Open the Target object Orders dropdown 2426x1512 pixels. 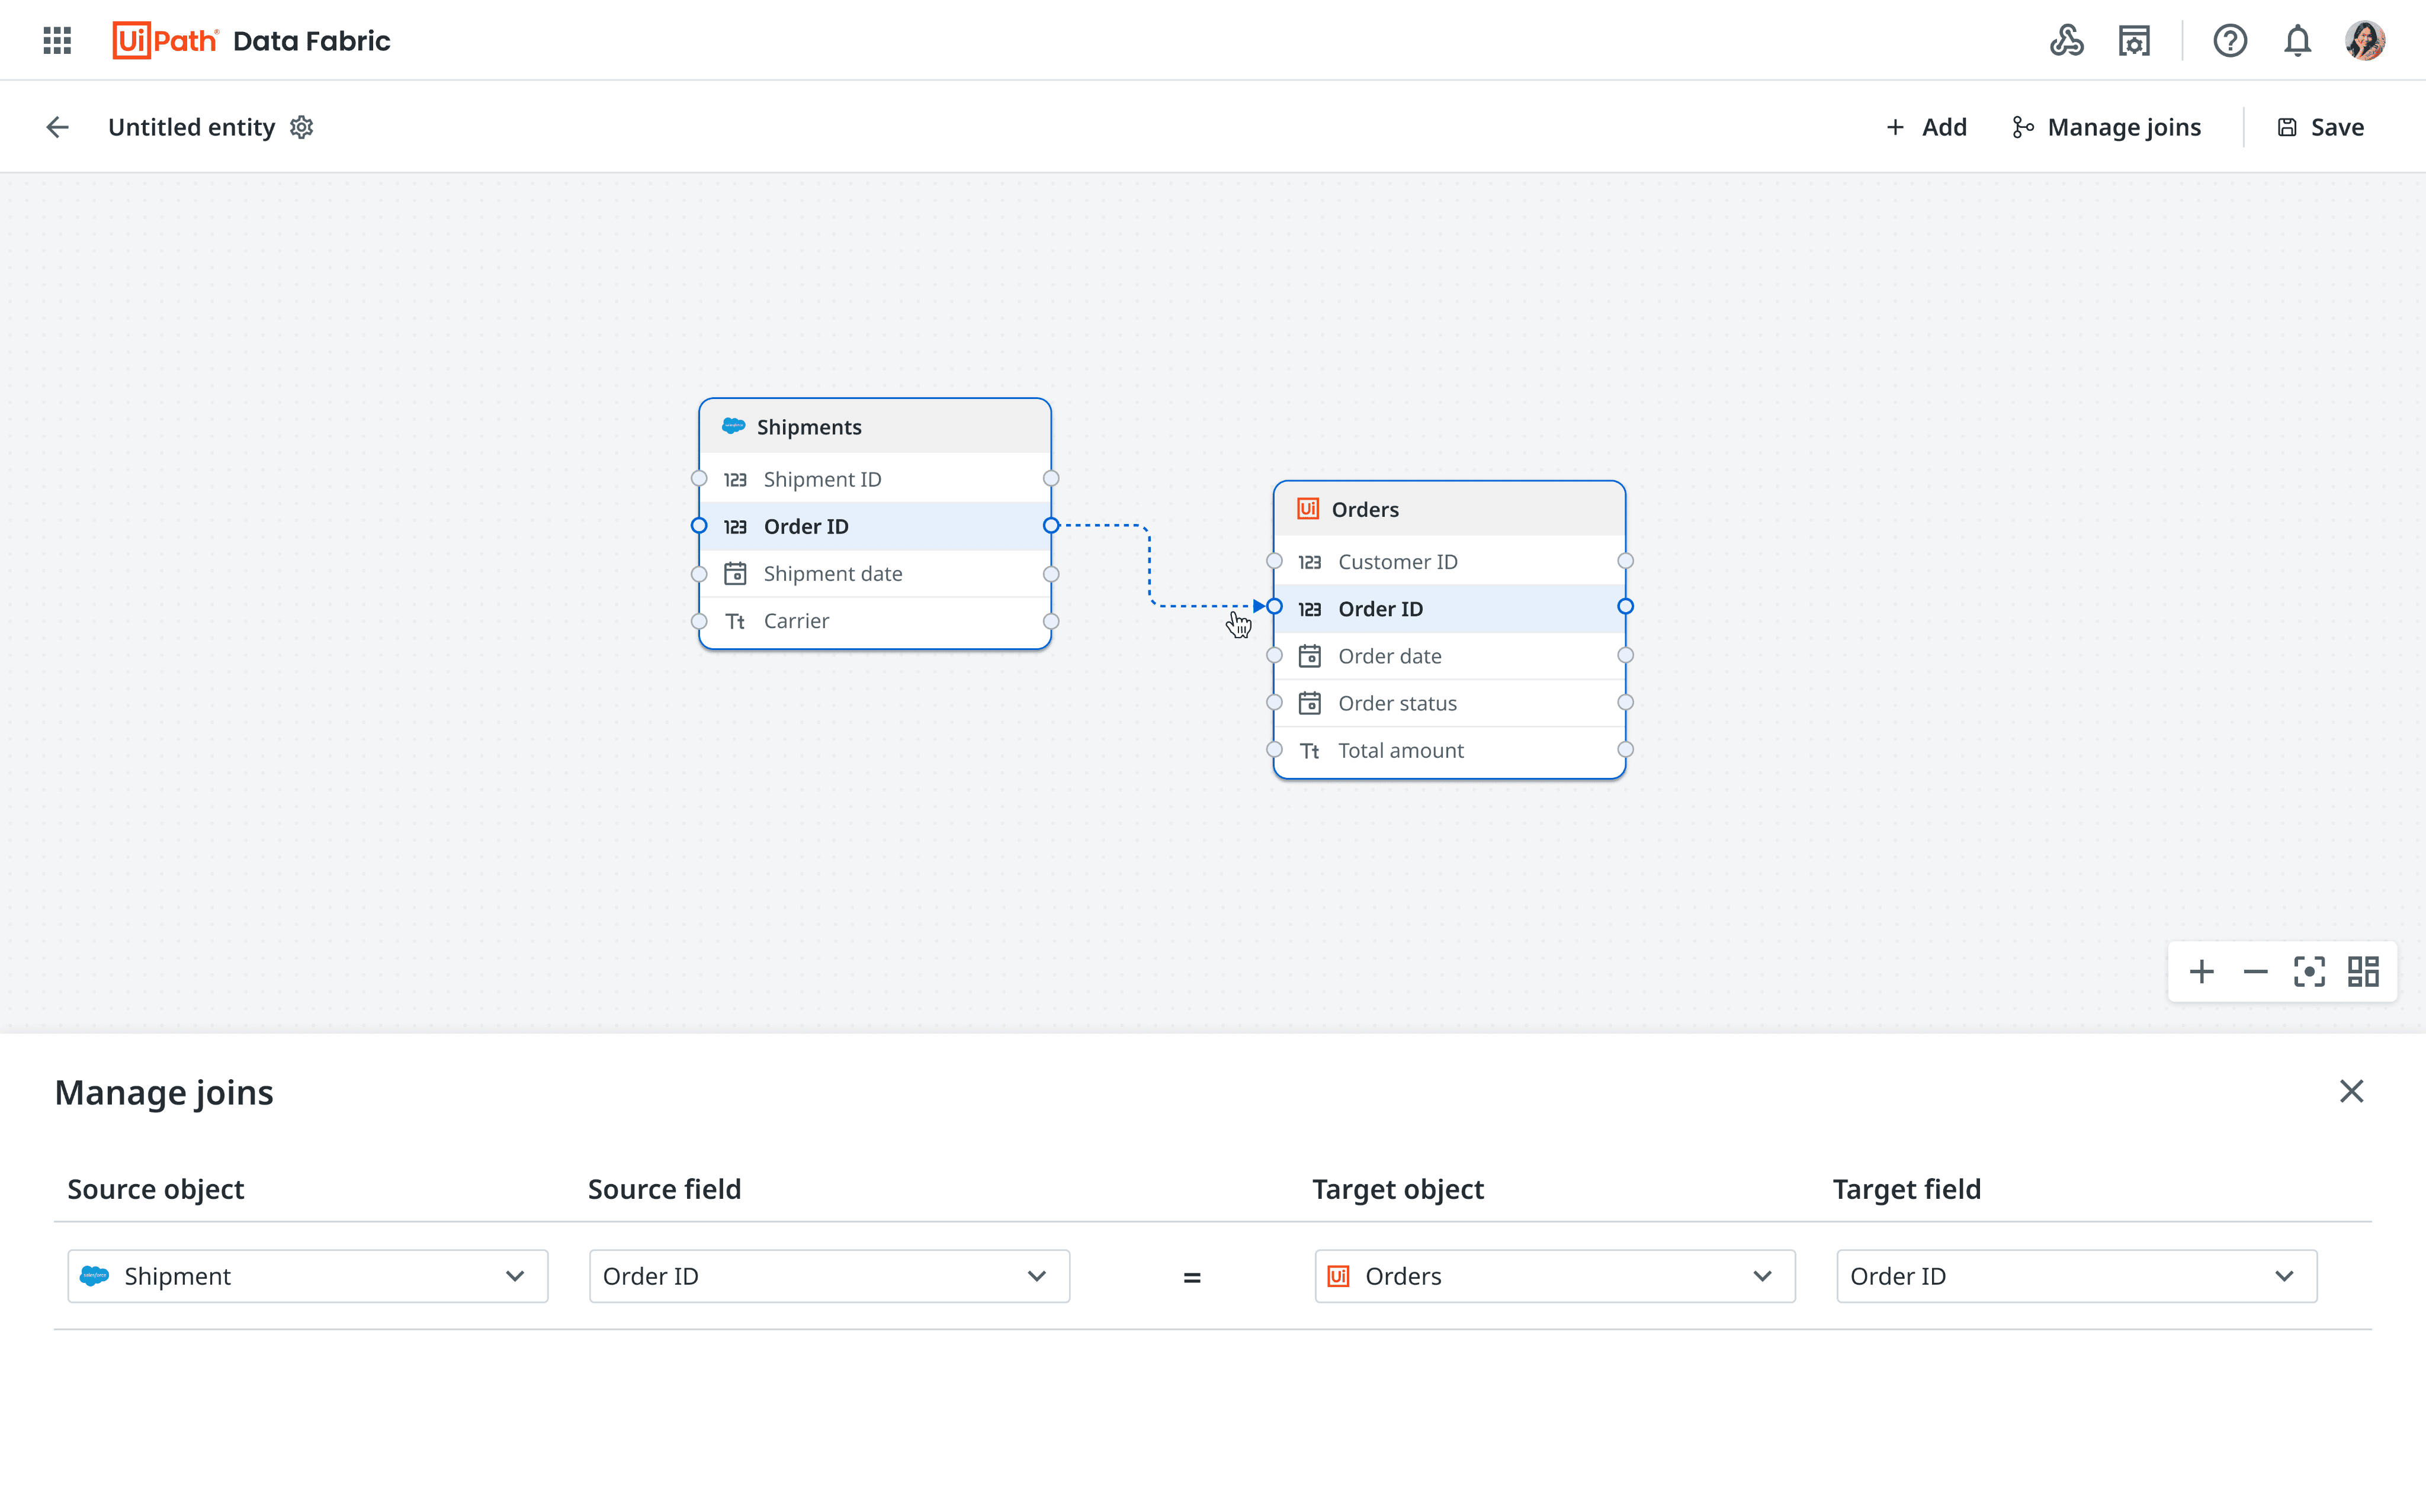(1554, 1276)
